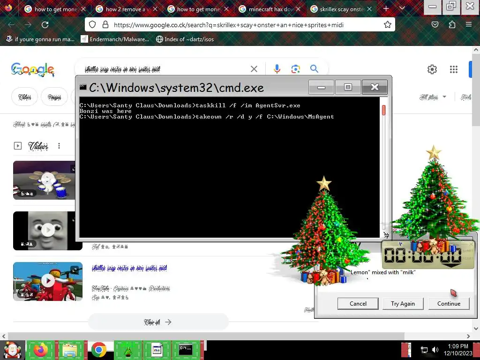Open the Firefox hamburger application menu

469,24
